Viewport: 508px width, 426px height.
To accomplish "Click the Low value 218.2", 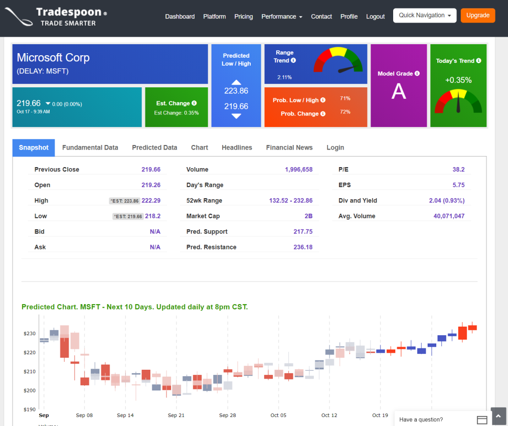I will point(152,216).
